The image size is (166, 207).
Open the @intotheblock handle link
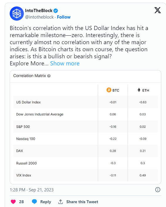coord(39,17)
